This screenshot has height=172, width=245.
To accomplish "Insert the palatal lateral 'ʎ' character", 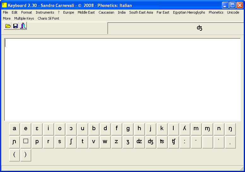I will tap(185, 129).
